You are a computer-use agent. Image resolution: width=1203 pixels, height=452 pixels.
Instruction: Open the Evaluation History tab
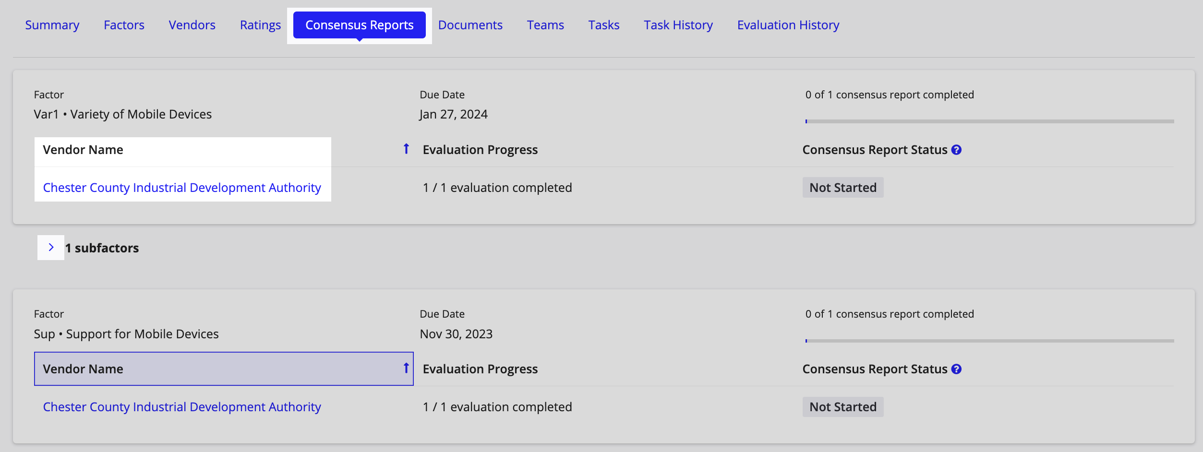coord(788,25)
